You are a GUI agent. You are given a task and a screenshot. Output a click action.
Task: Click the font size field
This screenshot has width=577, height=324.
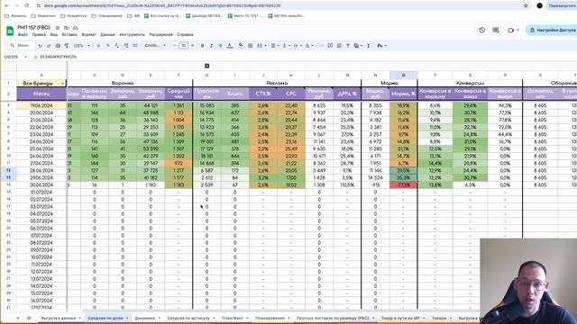pyautogui.click(x=183, y=46)
